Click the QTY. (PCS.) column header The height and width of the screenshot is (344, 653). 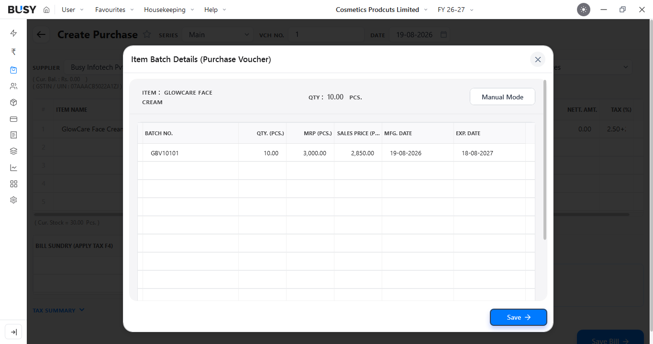pyautogui.click(x=262, y=133)
